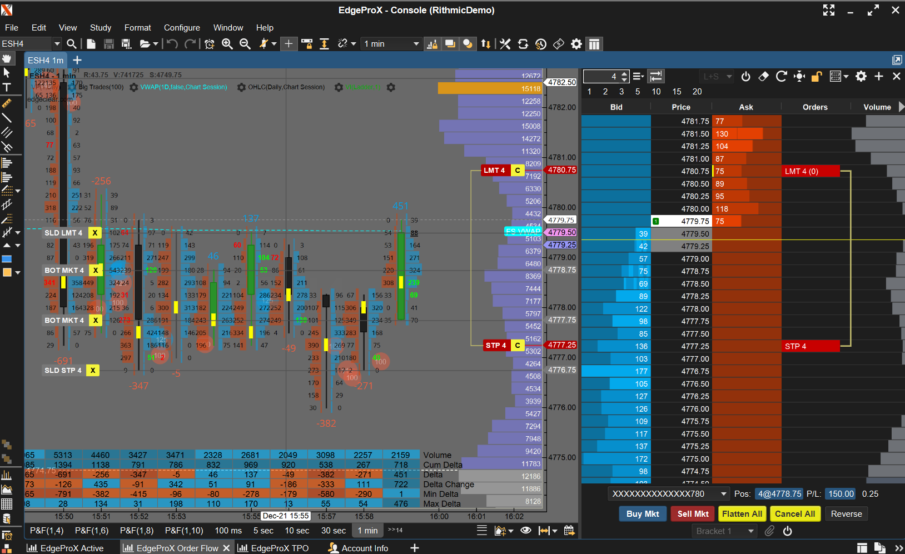The image size is (905, 554).
Task: Click the eraser icon in DOM toolbar
Action: 763,76
